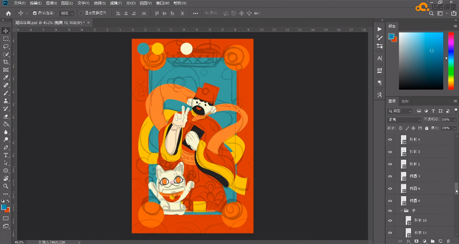
Task: Toggle Quick Mask mode icon
Action: click(6, 218)
